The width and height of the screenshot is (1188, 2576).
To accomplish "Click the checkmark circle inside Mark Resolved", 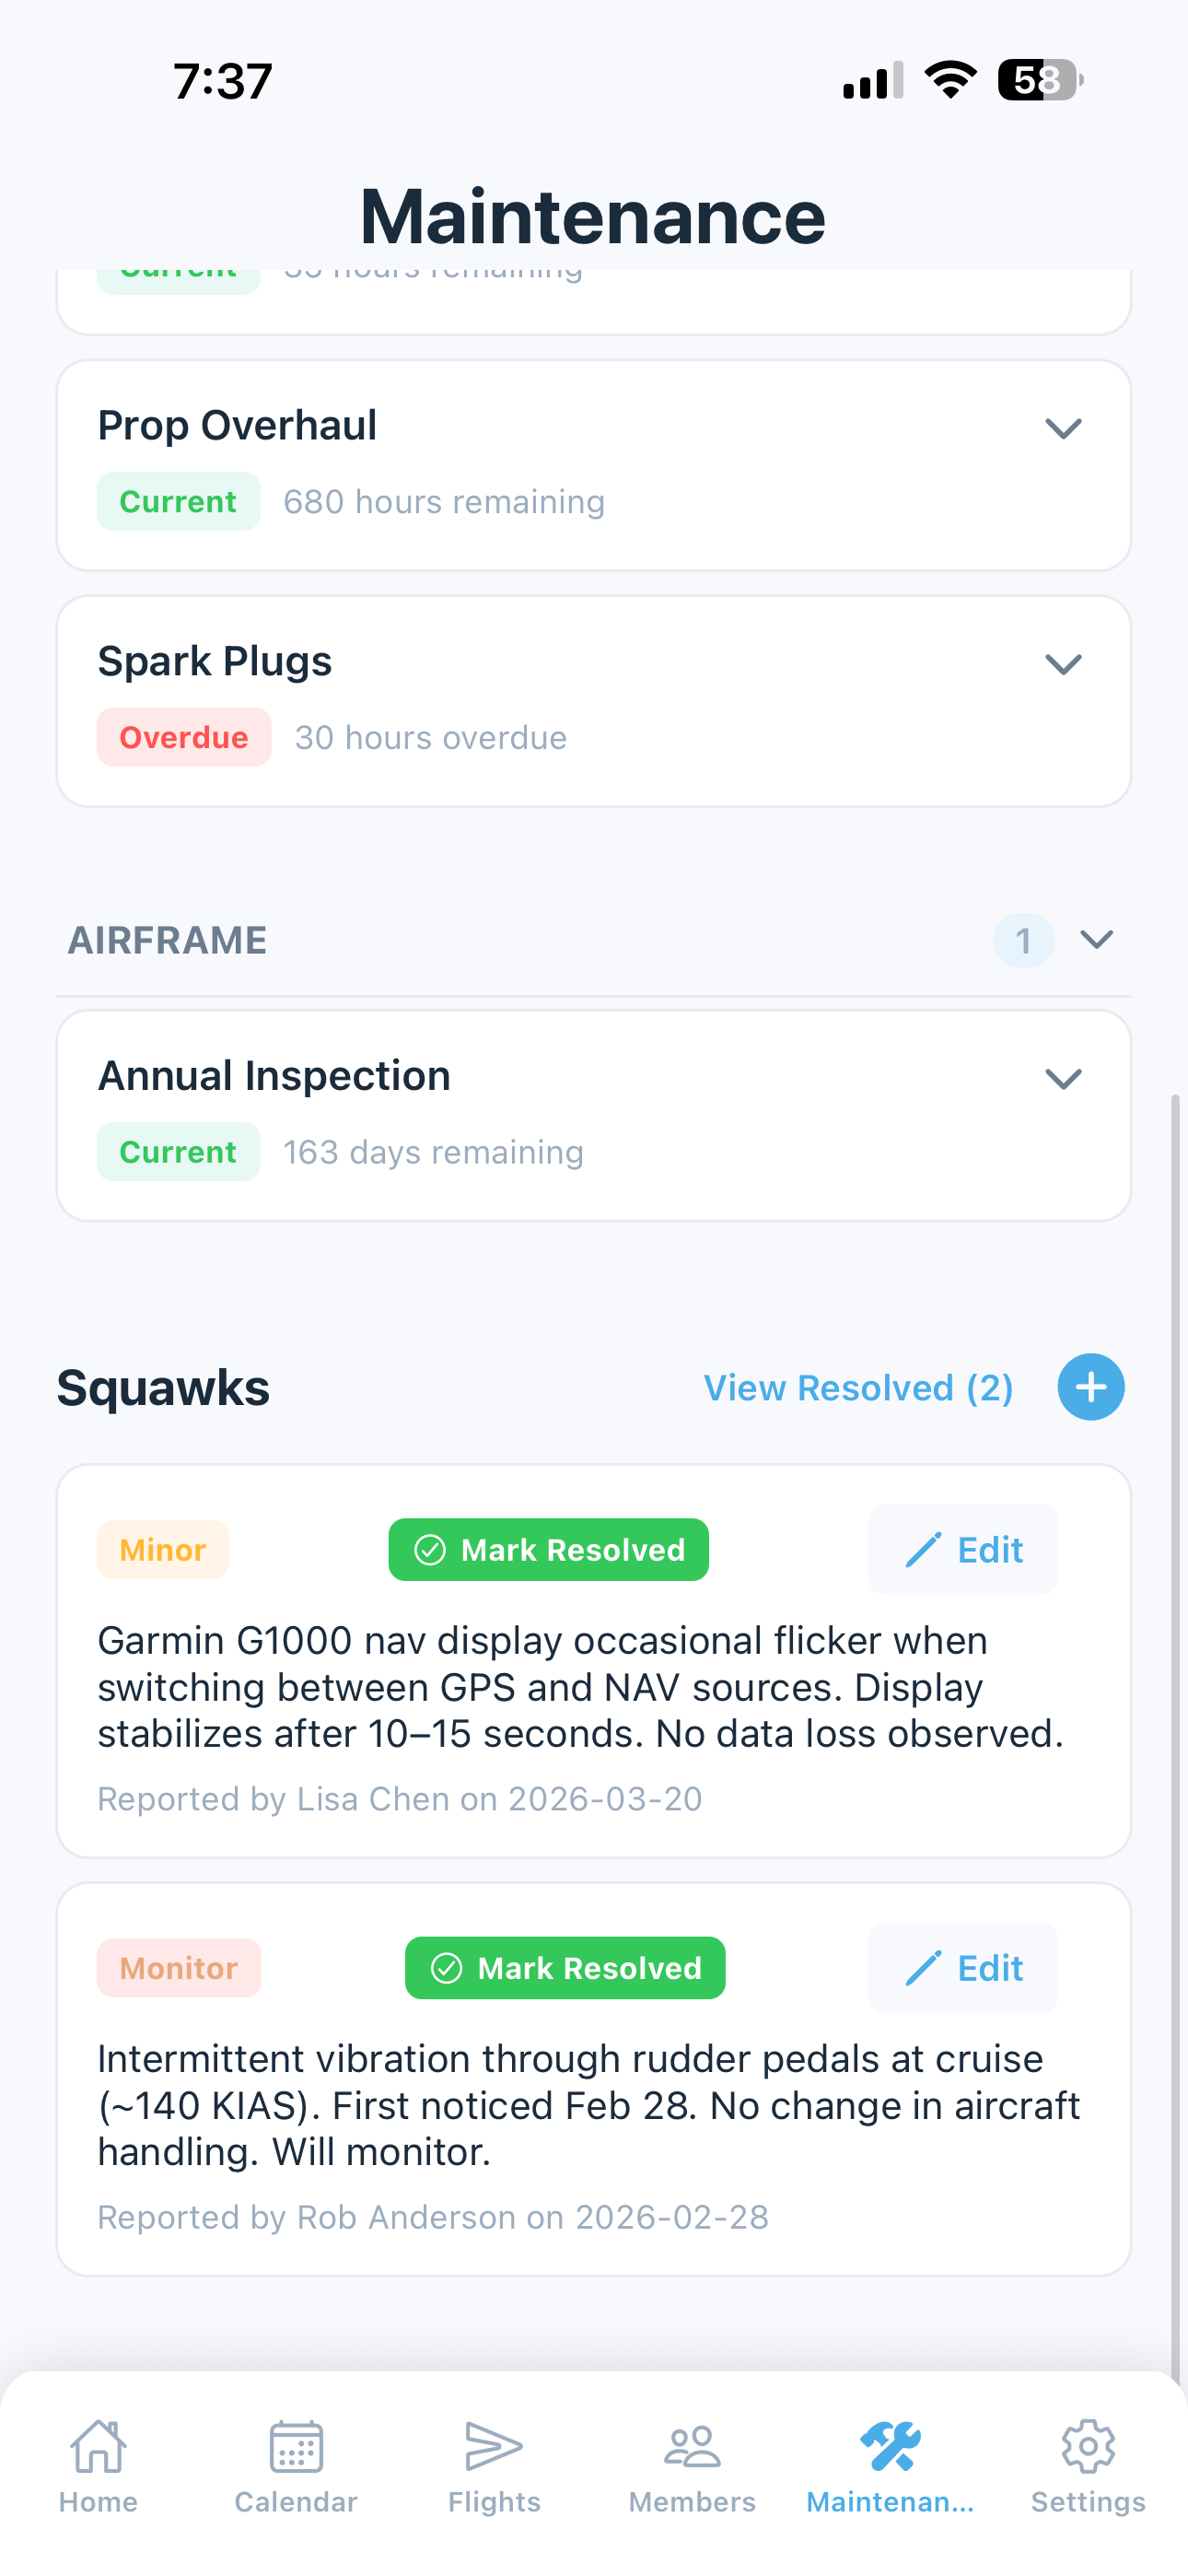I will click(x=428, y=1549).
